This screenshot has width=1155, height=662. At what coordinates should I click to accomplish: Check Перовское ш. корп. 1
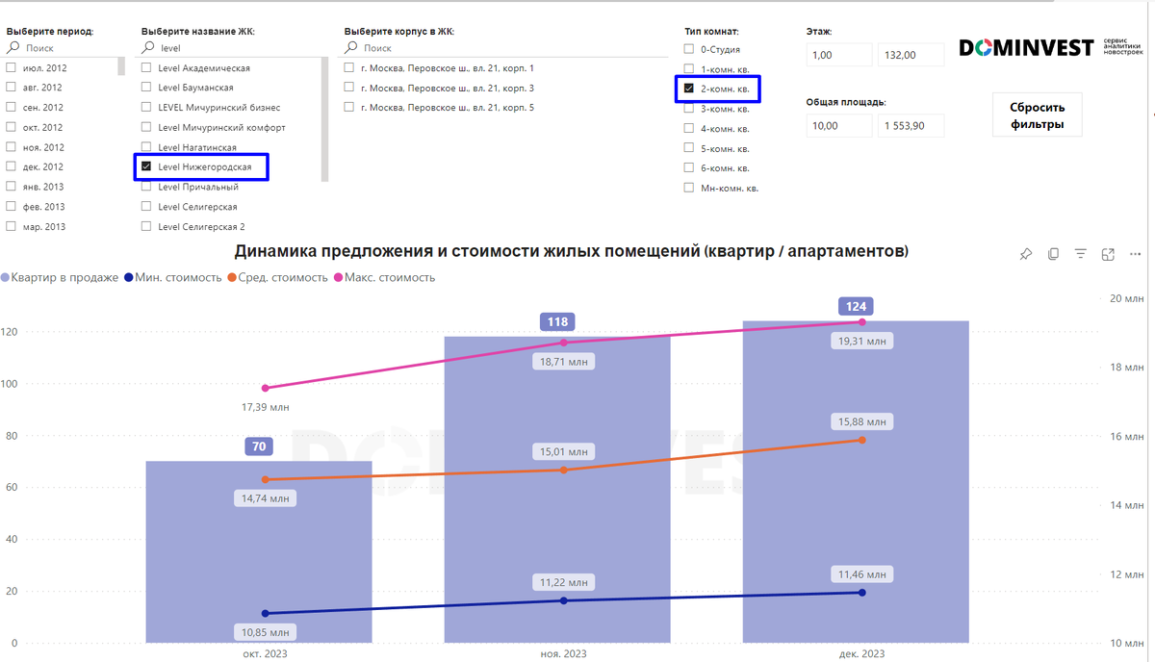point(349,67)
